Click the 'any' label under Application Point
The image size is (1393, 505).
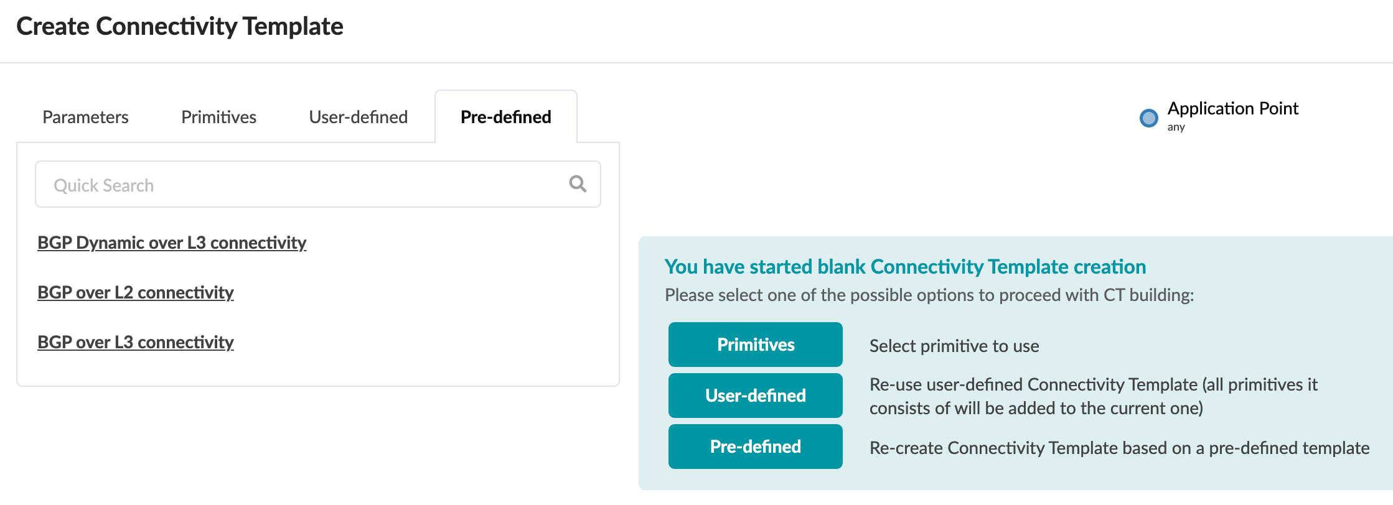1176,127
